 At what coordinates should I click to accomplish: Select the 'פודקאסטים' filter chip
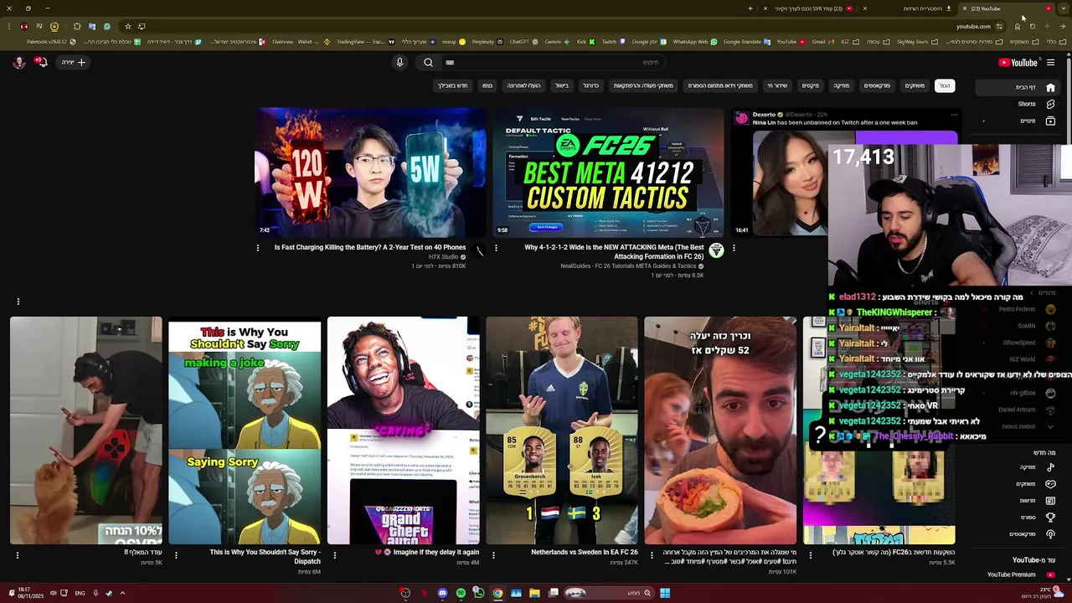877,85
